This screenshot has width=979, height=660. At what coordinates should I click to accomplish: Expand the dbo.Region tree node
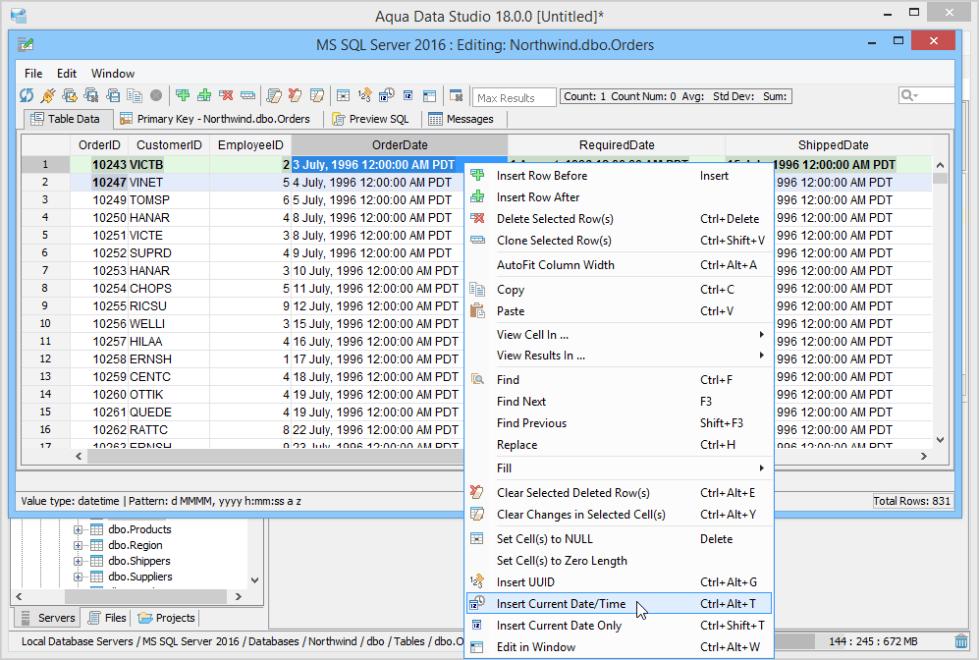(x=78, y=545)
